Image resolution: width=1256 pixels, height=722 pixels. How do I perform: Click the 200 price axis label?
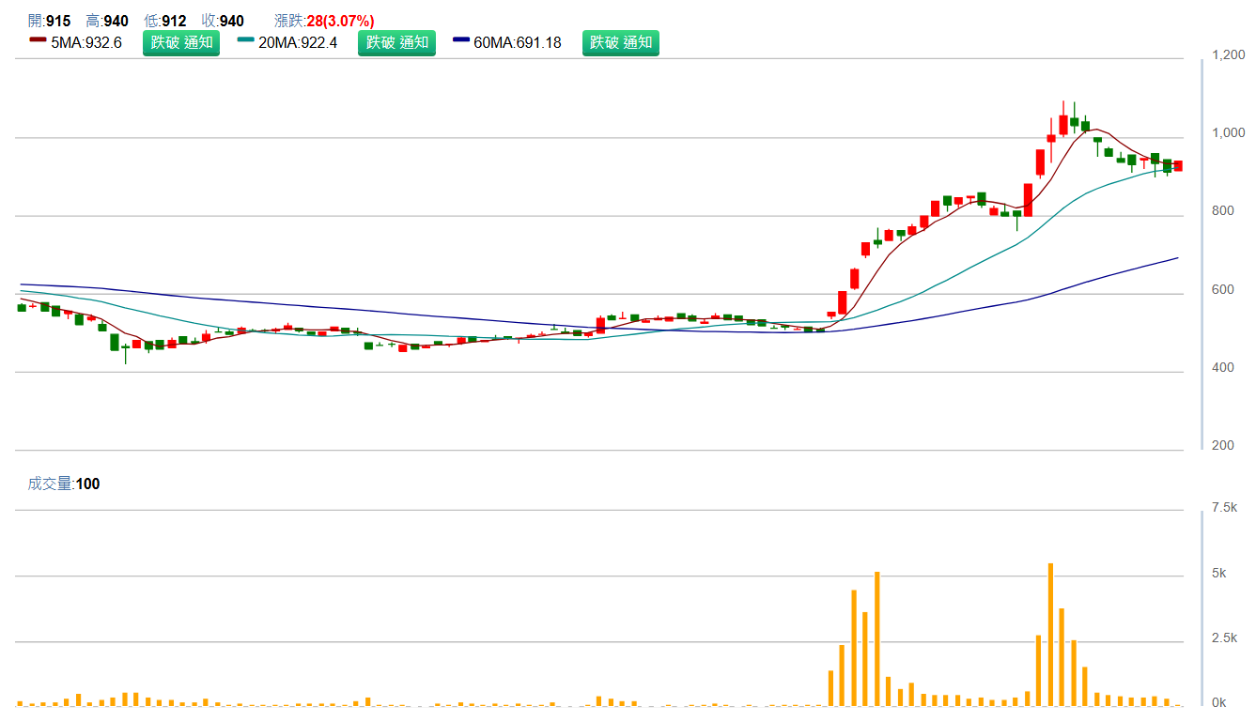pyautogui.click(x=1223, y=446)
